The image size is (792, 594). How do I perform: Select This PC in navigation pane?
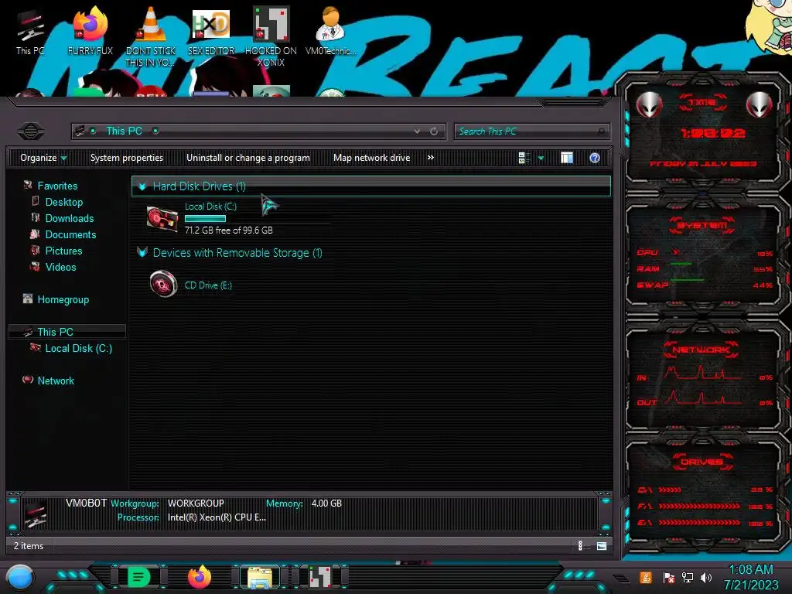point(68,332)
